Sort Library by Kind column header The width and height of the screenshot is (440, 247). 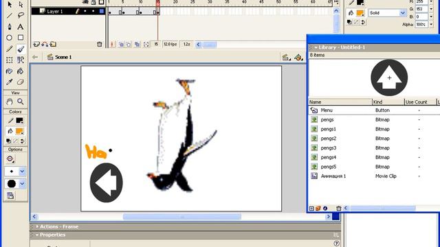click(x=388, y=102)
